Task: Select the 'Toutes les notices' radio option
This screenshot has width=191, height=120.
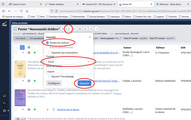Action: click(x=48, y=43)
